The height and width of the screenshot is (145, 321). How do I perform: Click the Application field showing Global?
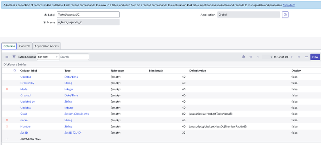point(249,15)
